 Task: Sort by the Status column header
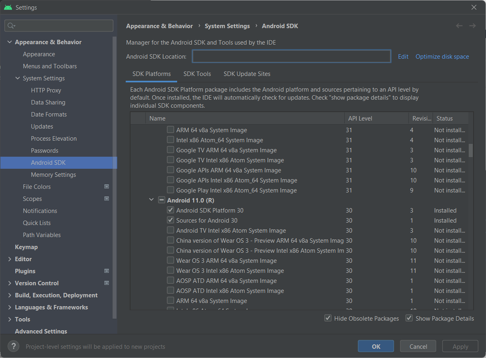[450, 118]
